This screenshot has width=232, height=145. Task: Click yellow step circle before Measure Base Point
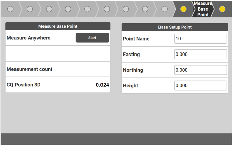tap(183, 9)
